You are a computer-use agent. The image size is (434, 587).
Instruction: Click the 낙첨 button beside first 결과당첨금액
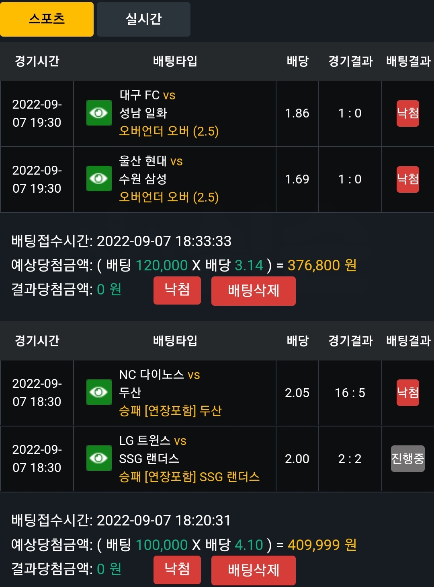pyautogui.click(x=177, y=290)
